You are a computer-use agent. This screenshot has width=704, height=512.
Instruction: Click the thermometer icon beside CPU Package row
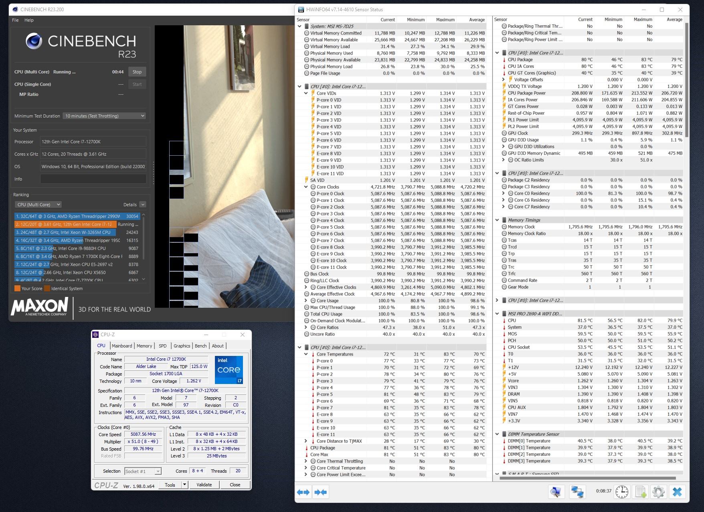point(306,448)
